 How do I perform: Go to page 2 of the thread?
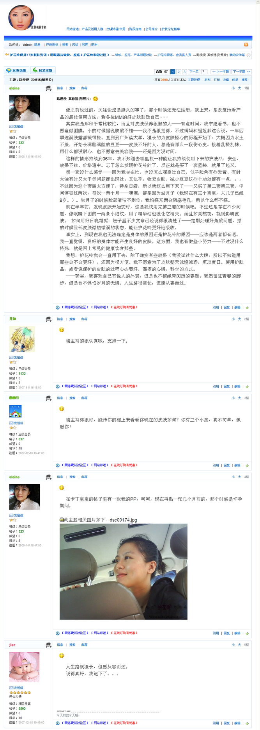179,72
